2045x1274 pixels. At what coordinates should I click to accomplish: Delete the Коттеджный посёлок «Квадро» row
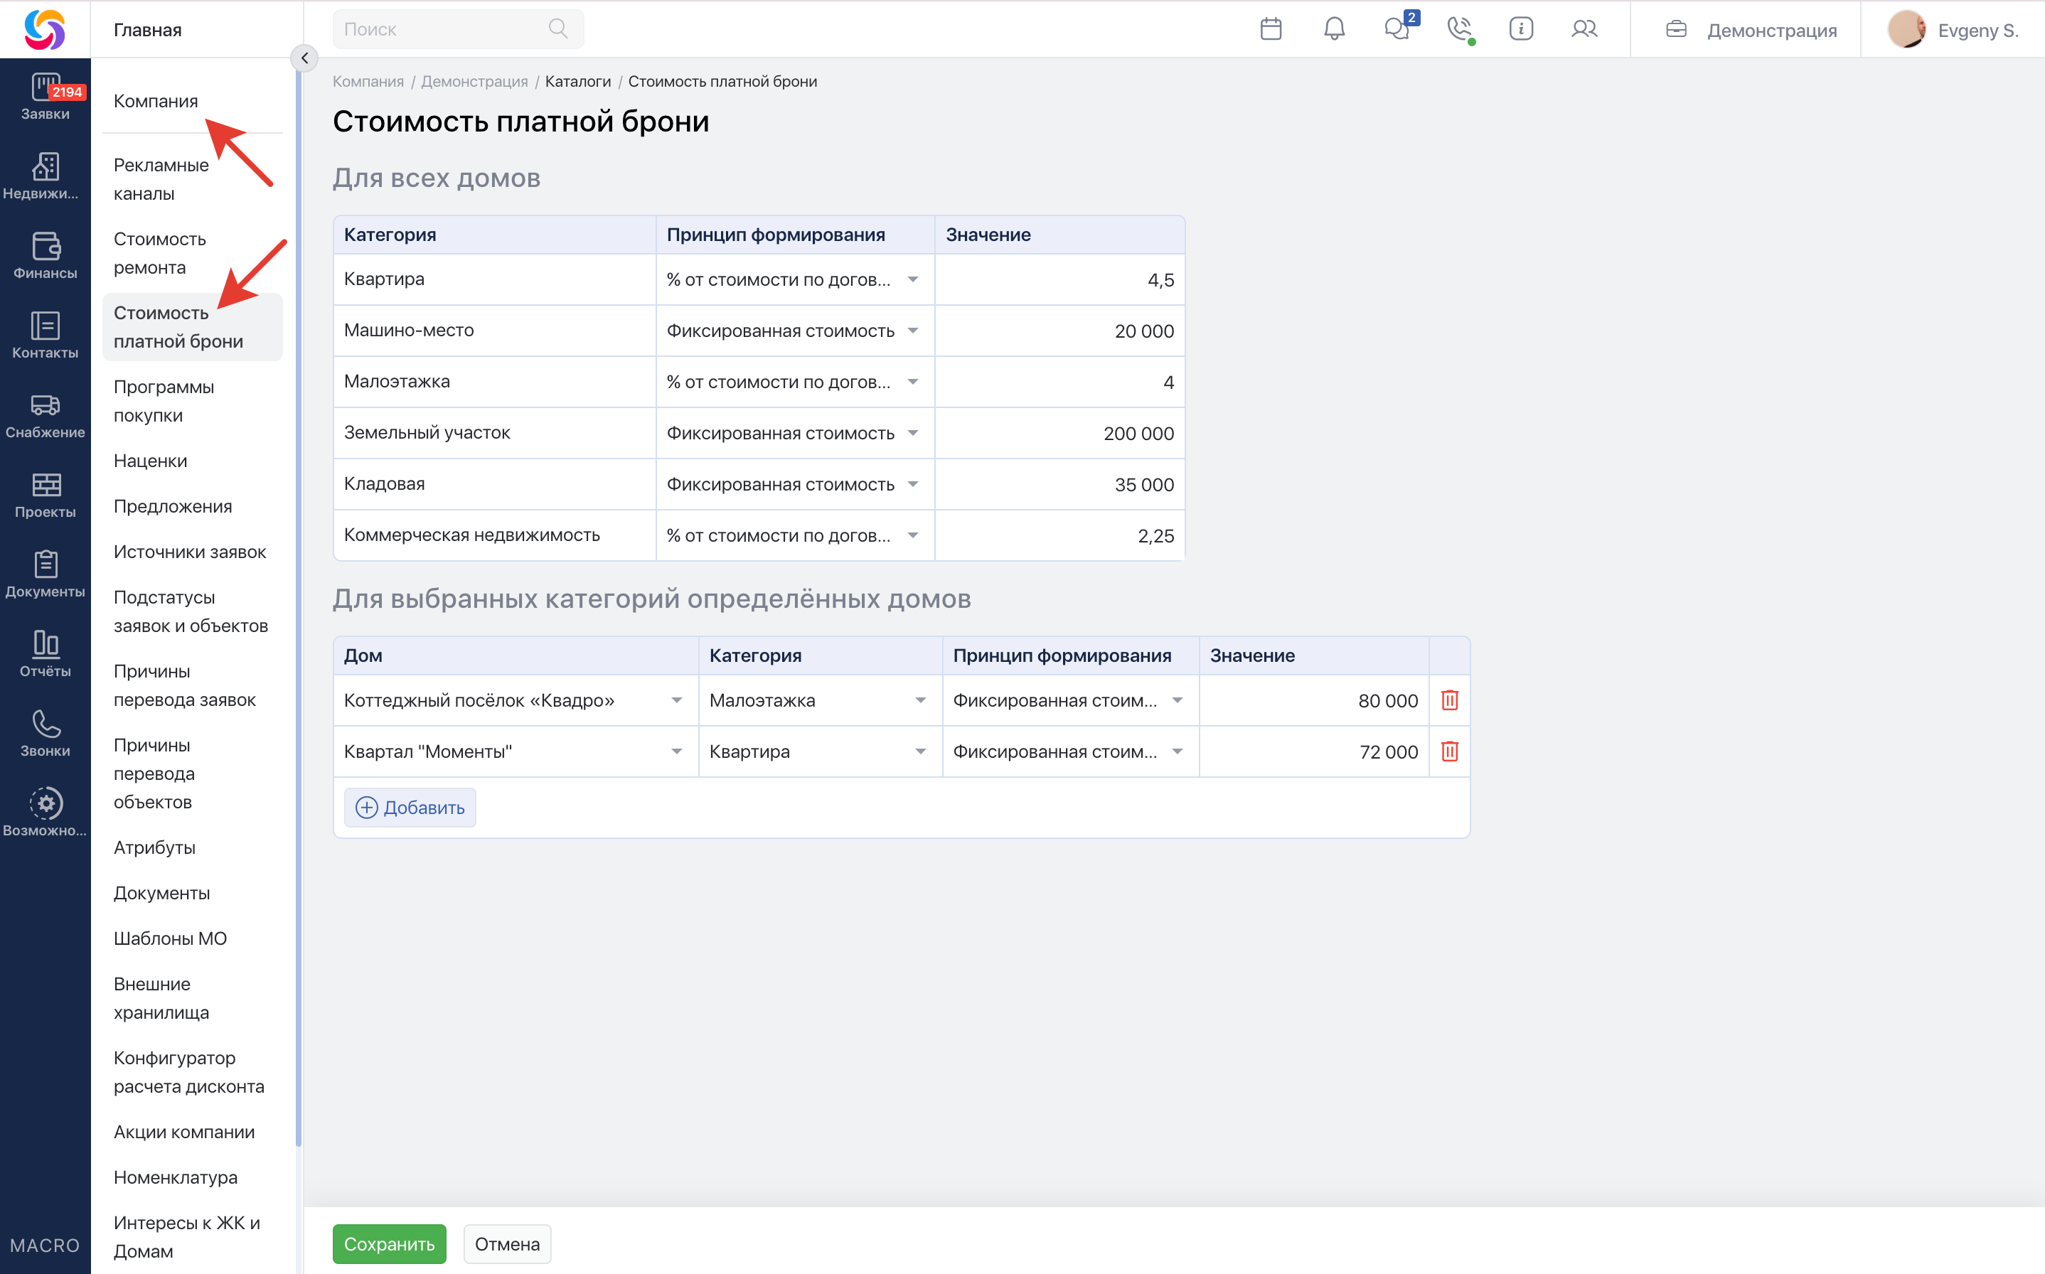1448,700
